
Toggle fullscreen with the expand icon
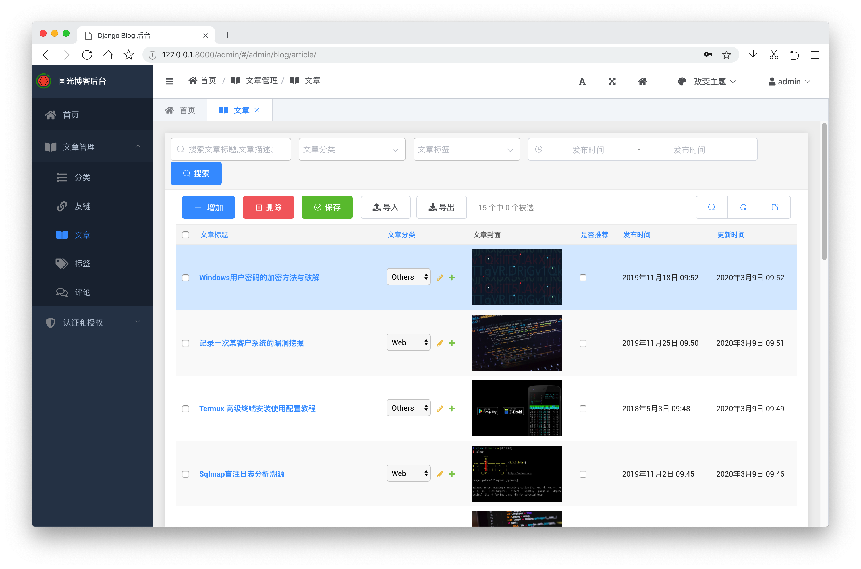pos(612,82)
